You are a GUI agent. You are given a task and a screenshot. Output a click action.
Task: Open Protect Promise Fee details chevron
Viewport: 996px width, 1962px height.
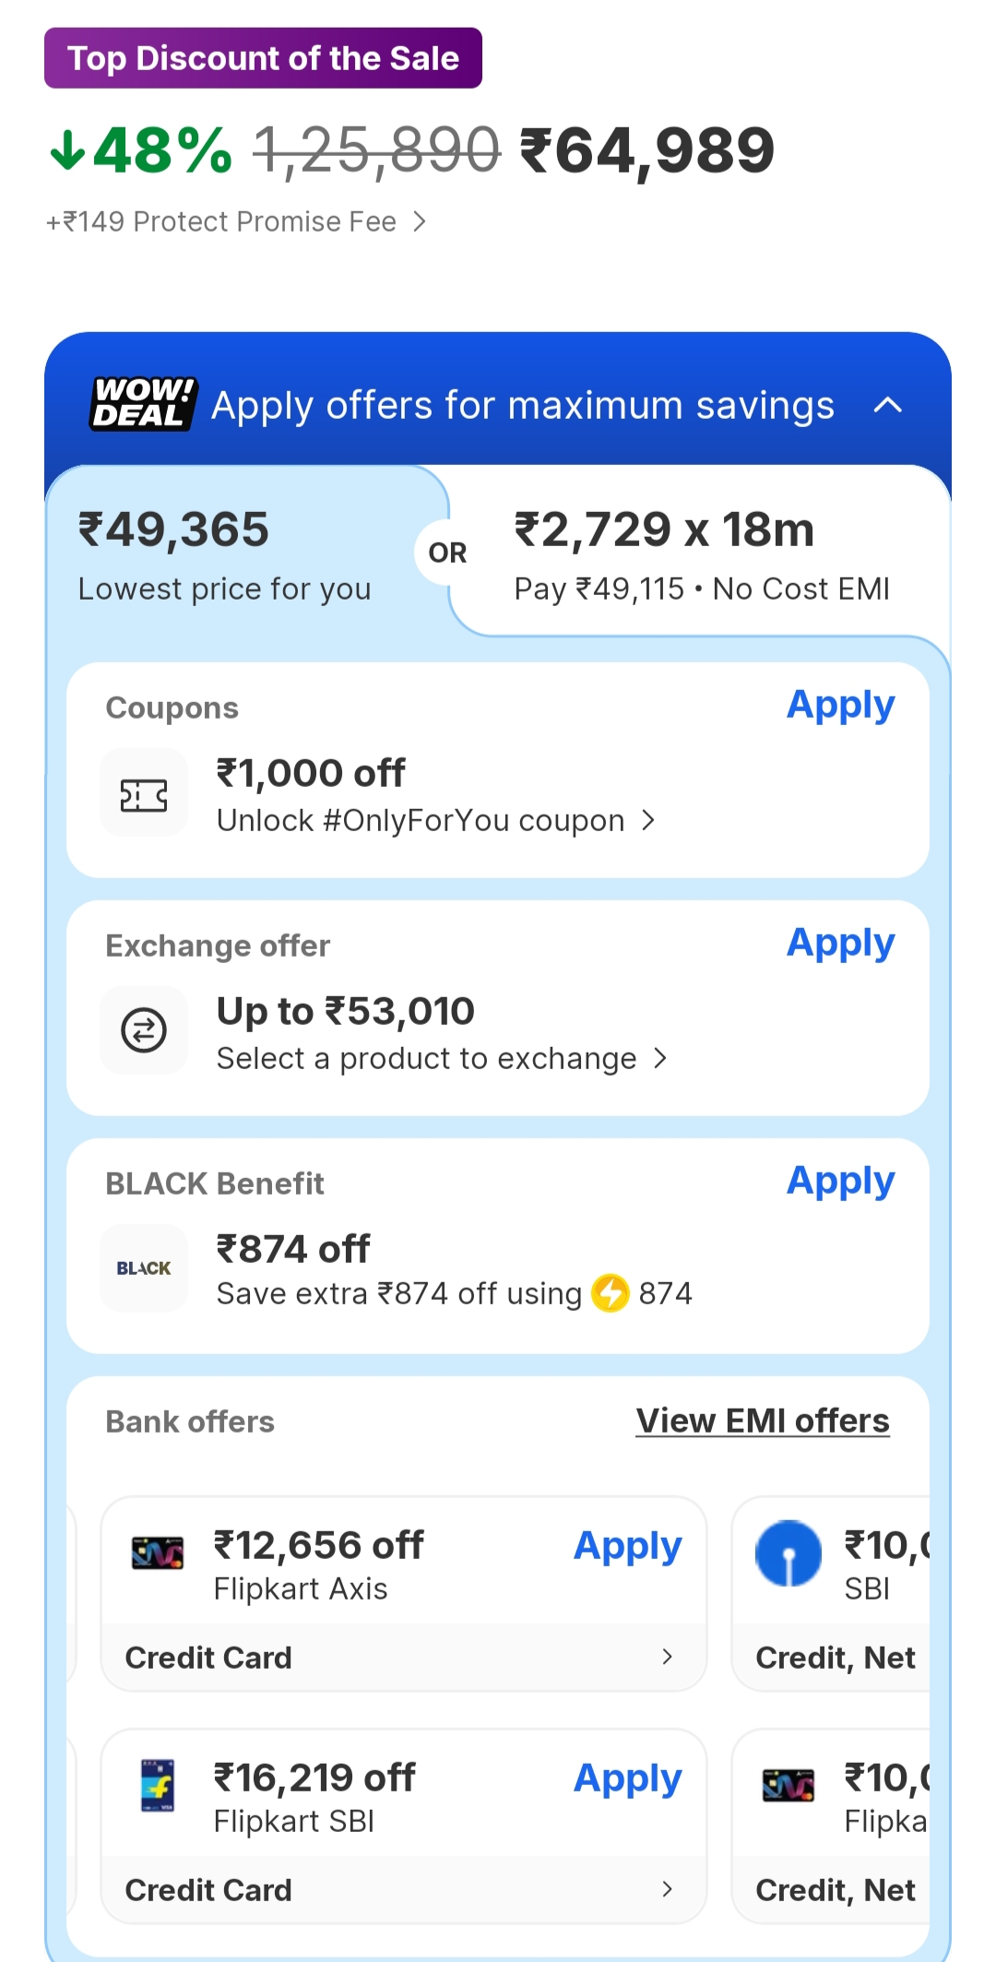click(420, 221)
